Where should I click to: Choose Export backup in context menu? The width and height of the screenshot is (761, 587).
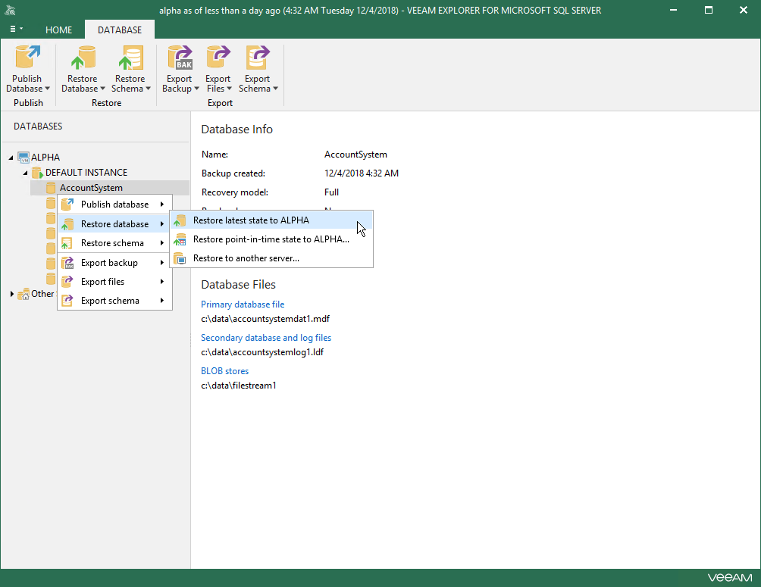[115, 263]
